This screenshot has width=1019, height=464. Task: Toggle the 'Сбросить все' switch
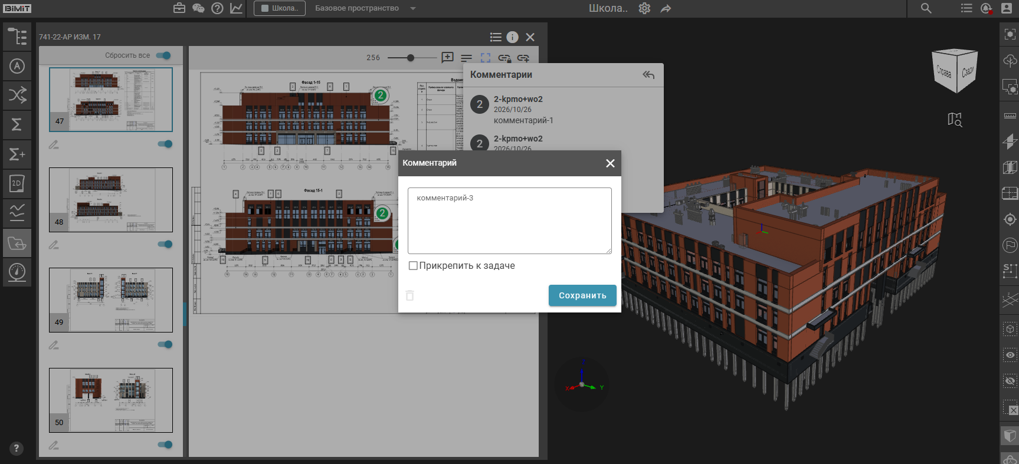coord(163,55)
